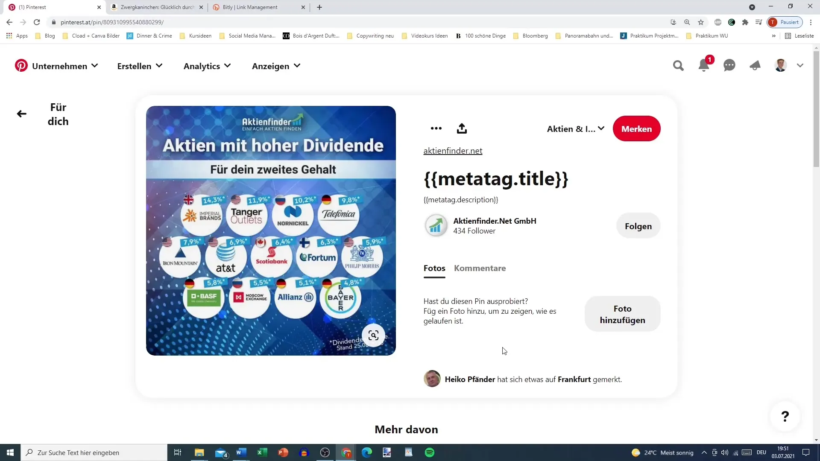Click the aktienfinder.net source link
Image resolution: width=820 pixels, height=461 pixels.
click(x=453, y=151)
